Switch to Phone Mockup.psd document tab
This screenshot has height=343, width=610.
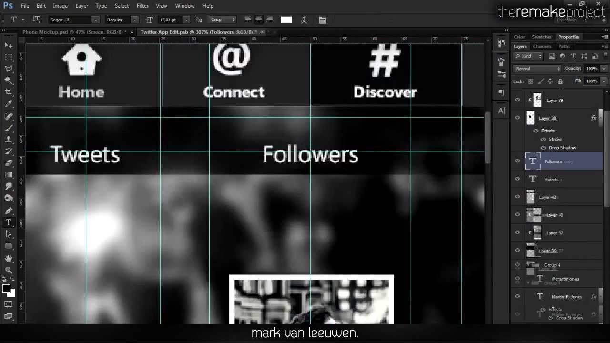[74, 32]
